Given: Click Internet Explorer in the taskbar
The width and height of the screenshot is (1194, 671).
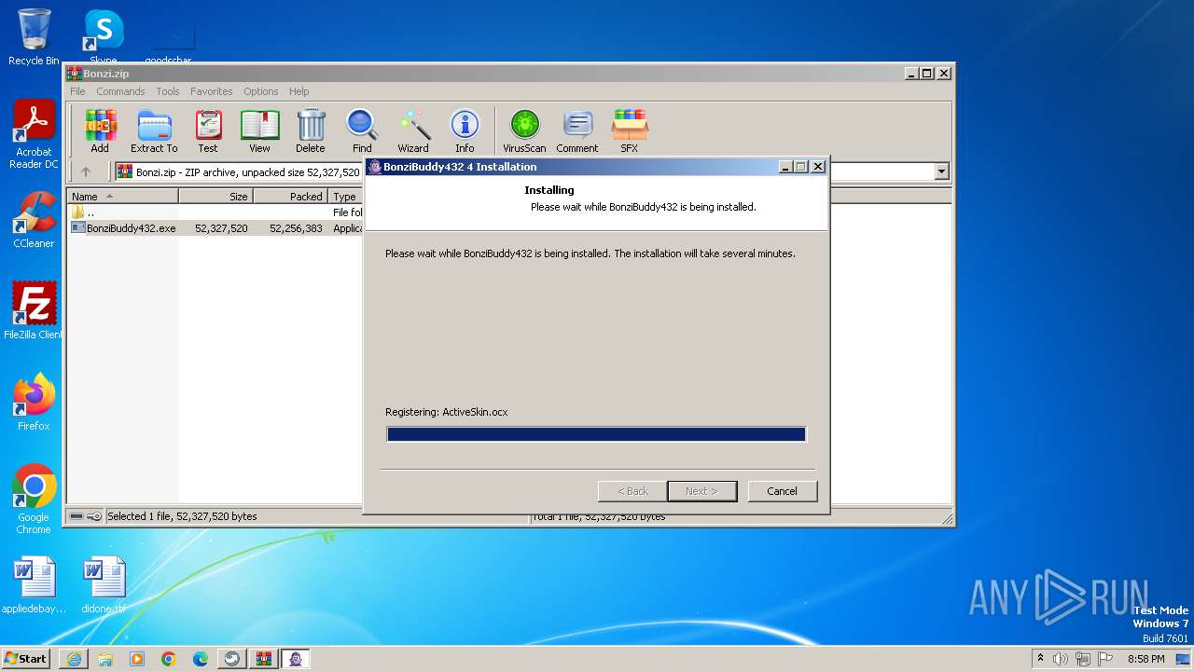Looking at the screenshot, I should point(74,659).
